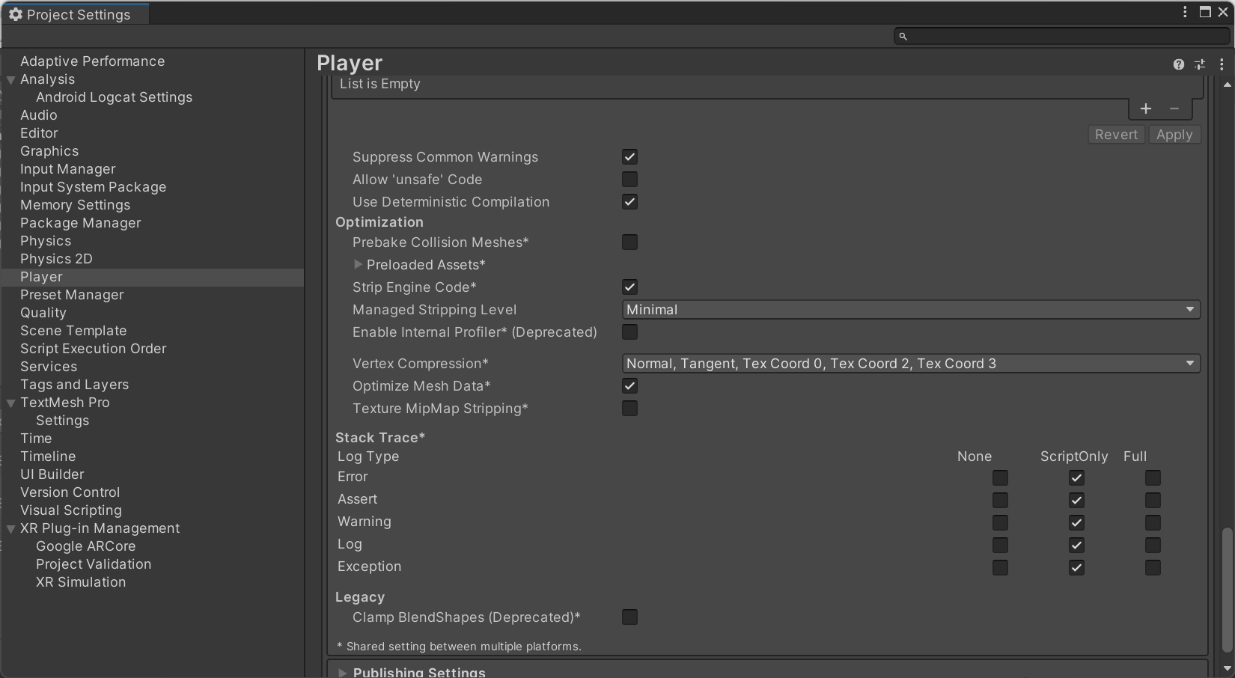
Task: Expand the Preloaded Assets foldout
Action: click(358, 265)
